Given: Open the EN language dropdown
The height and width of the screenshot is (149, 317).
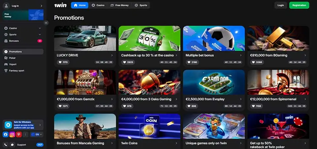Looking at the screenshot, I should click(x=37, y=134).
